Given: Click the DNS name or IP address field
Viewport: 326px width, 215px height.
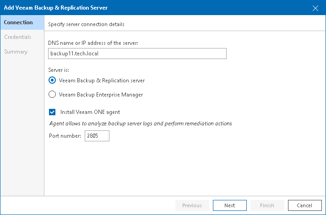Looking at the screenshot, I should 137,54.
